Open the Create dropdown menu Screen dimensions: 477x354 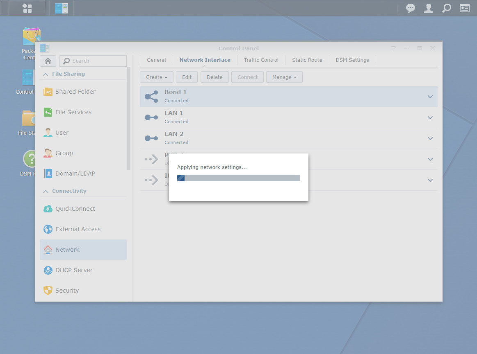pos(157,77)
